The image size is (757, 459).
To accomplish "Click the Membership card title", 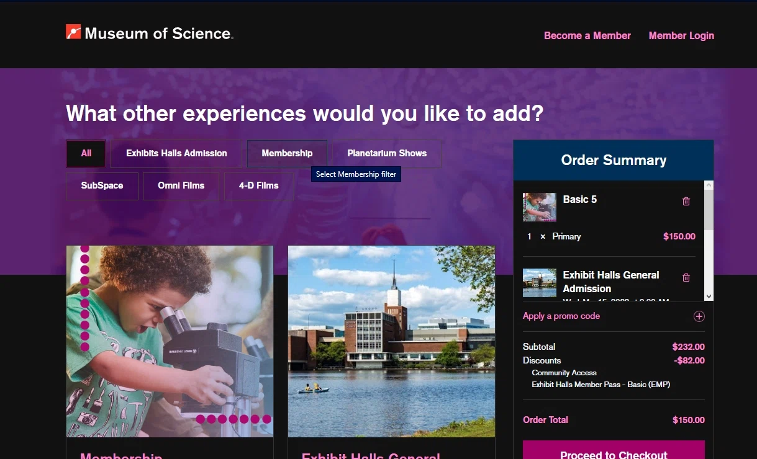I will [121, 455].
